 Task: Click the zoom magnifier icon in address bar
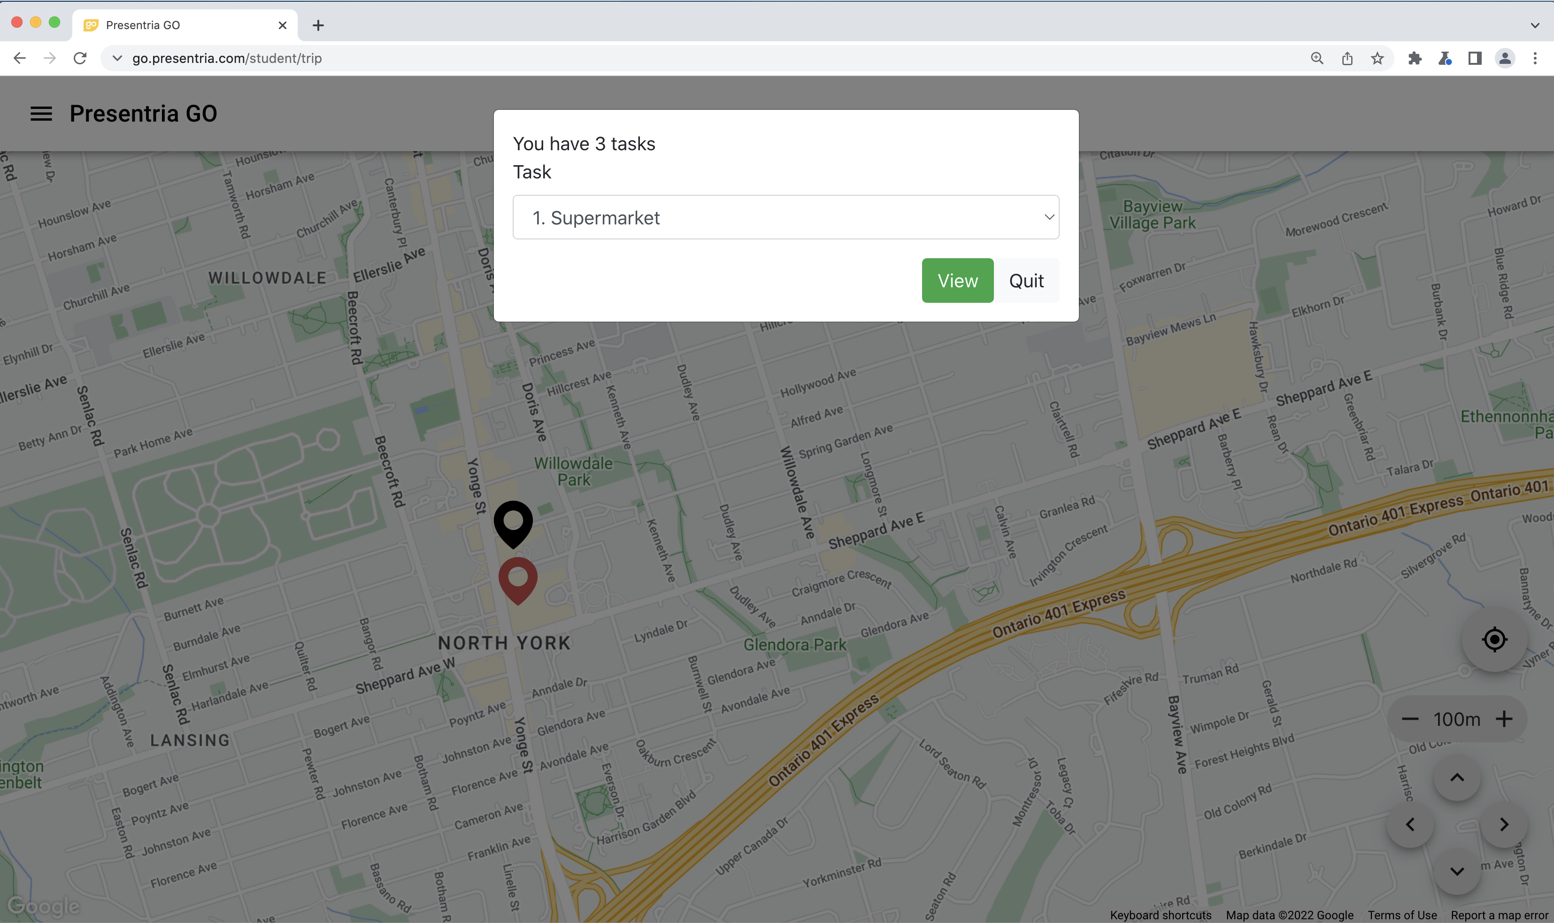[1316, 59]
